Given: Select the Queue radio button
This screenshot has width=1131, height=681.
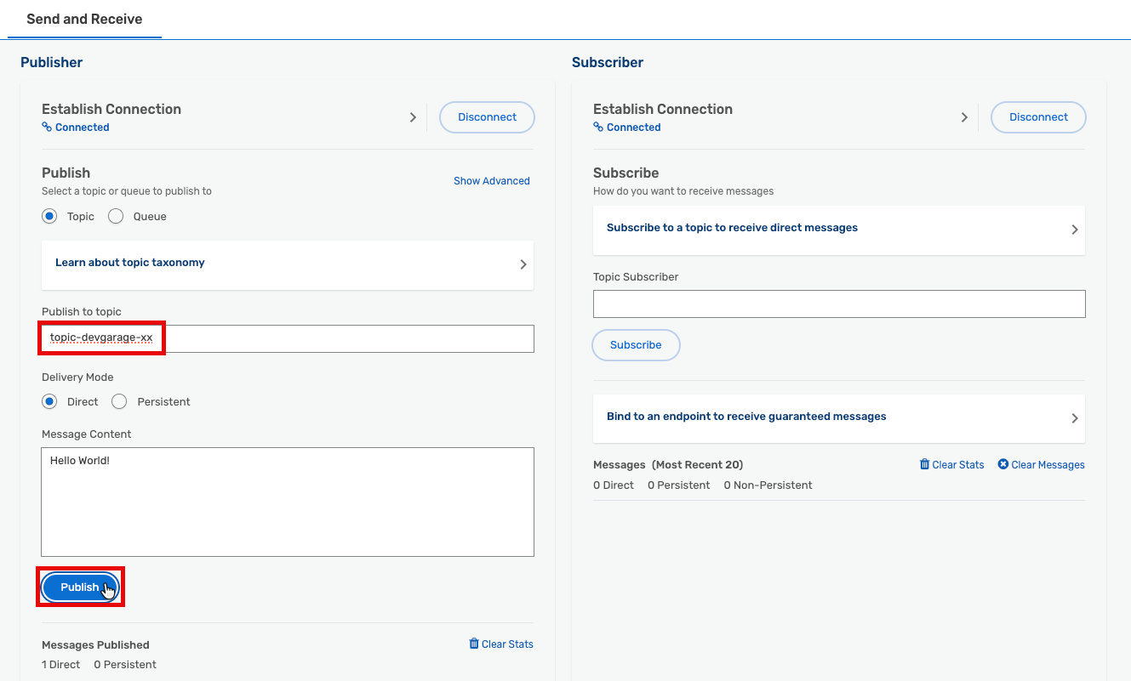Looking at the screenshot, I should [x=116, y=217].
